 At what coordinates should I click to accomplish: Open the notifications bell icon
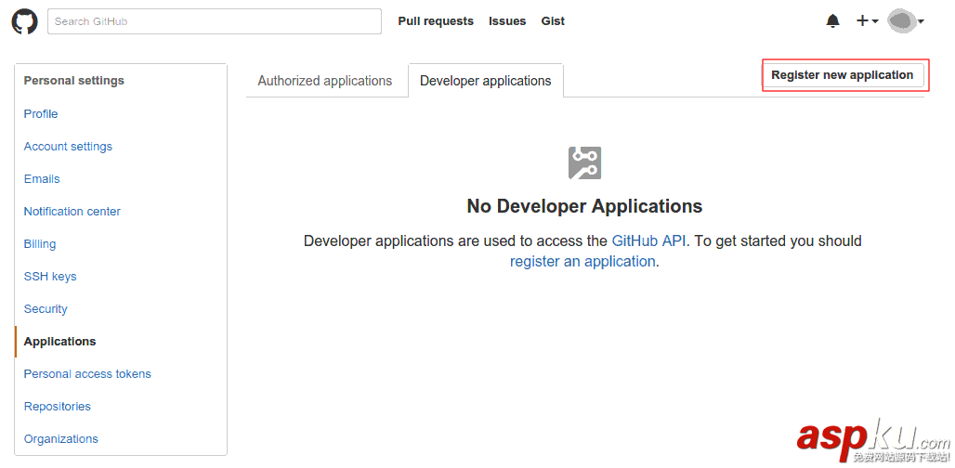click(x=832, y=21)
